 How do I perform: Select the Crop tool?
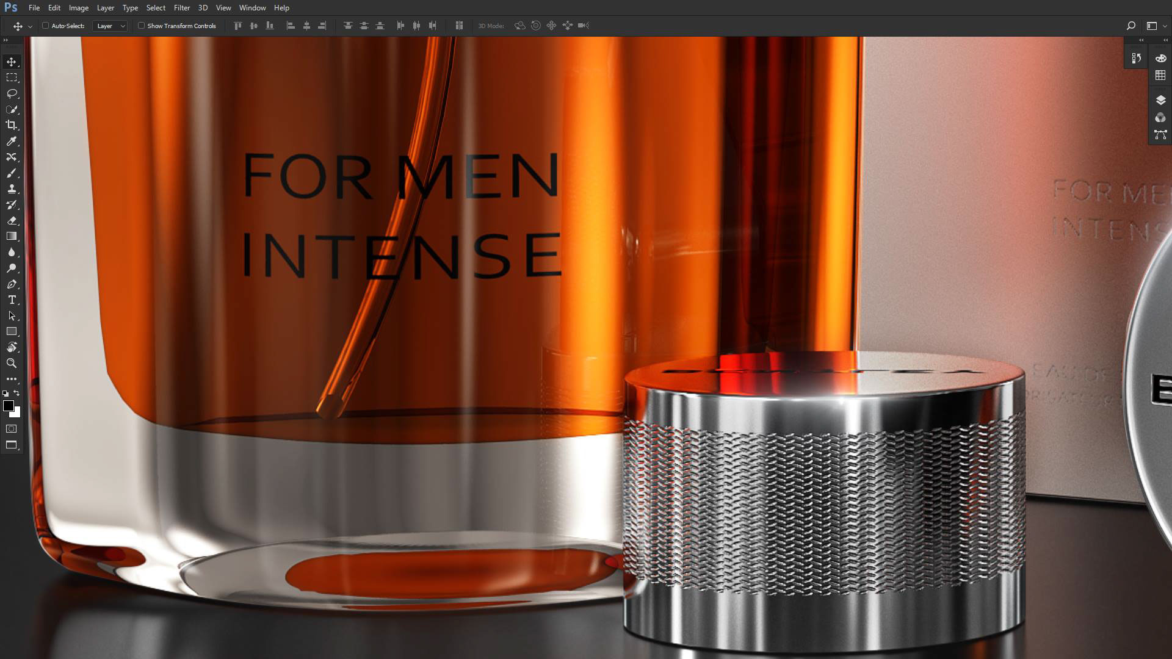(x=12, y=125)
